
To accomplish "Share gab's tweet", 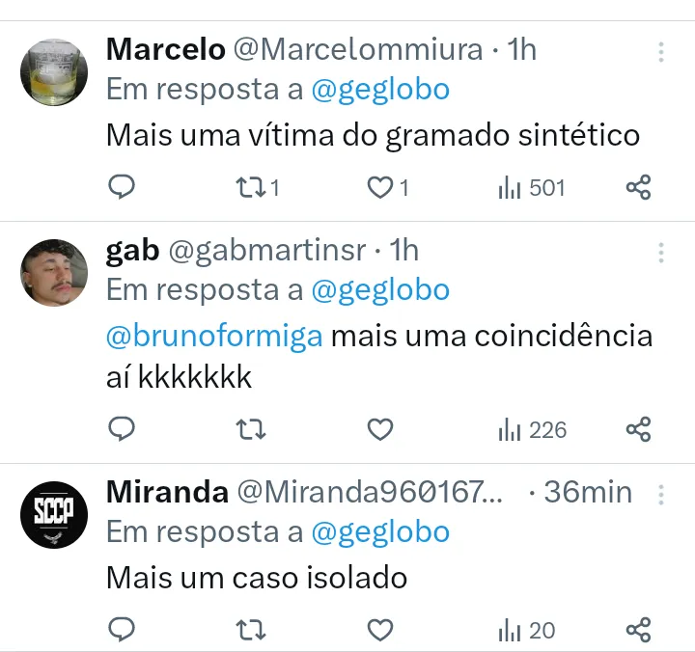I will (x=639, y=429).
